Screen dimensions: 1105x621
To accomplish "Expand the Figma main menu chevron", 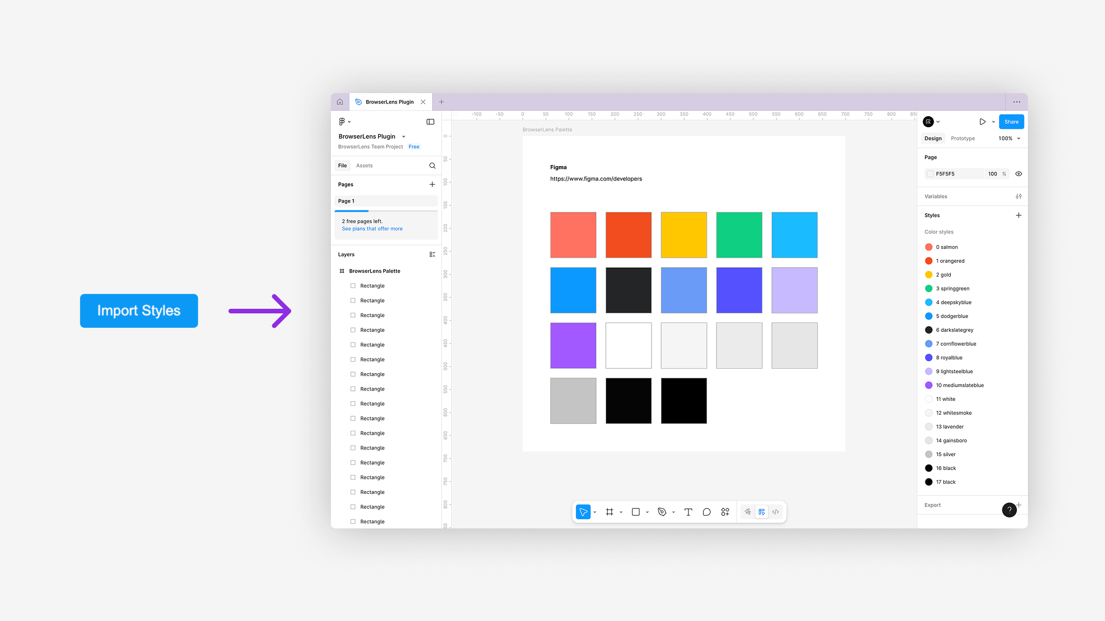I will tap(349, 122).
